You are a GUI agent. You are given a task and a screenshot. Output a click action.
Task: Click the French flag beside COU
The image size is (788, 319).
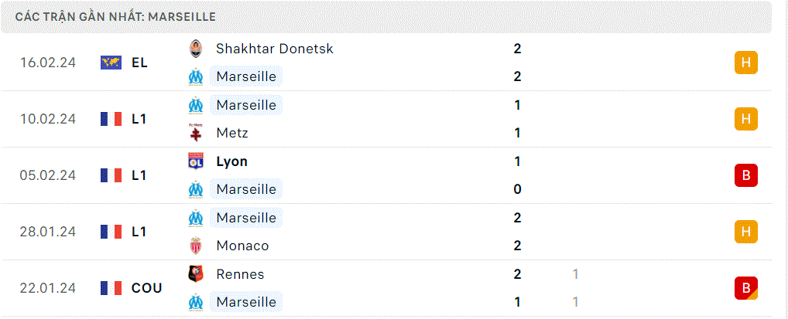(x=111, y=288)
